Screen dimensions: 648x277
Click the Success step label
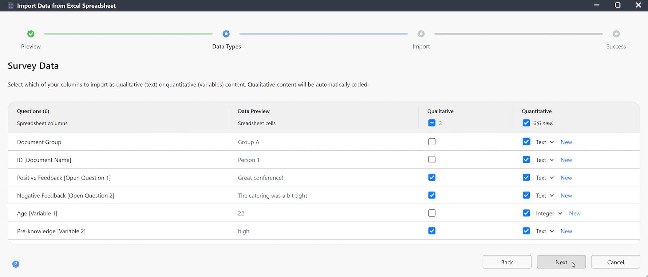[616, 47]
